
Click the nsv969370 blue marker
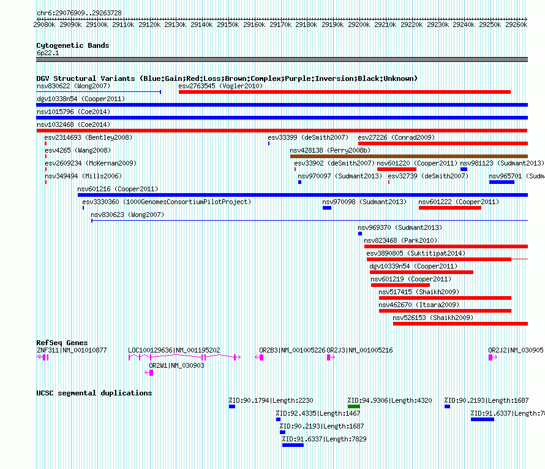pos(360,234)
